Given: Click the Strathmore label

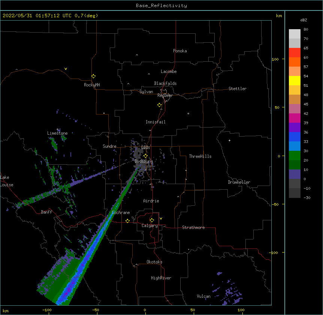Looking at the screenshot, I should (193, 227).
